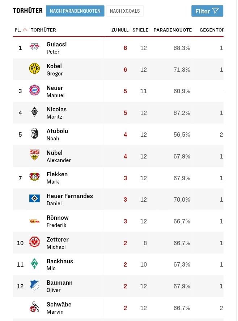Click the Torhüter column header
The width and height of the screenshot is (238, 321).
43,30
